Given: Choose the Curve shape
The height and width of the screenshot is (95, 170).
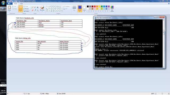Looking at the screenshot, I should (49, 7).
